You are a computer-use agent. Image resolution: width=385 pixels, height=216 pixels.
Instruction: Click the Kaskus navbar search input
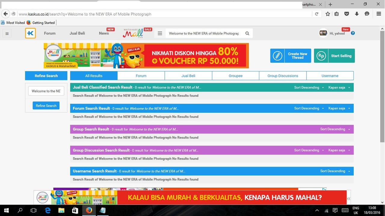(x=204, y=33)
